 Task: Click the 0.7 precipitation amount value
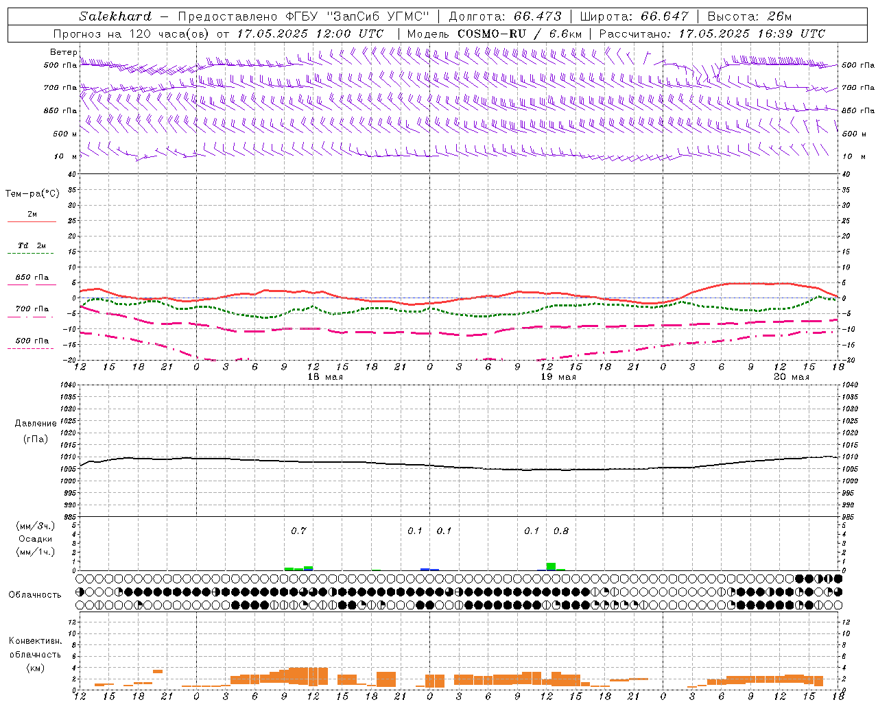pyautogui.click(x=298, y=531)
